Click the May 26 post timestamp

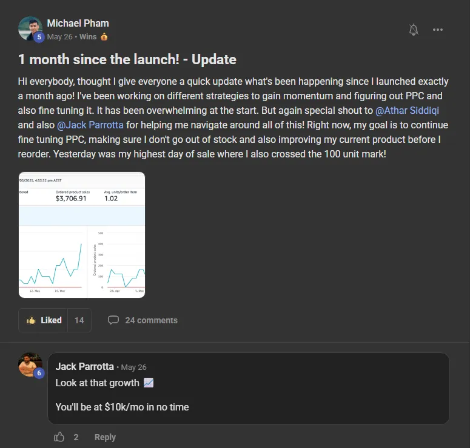tap(59, 37)
